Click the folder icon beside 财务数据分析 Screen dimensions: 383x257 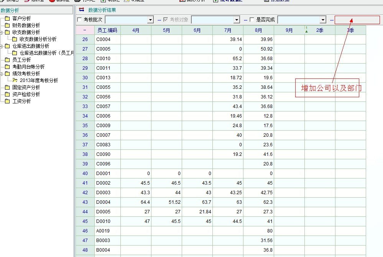tap(7, 25)
